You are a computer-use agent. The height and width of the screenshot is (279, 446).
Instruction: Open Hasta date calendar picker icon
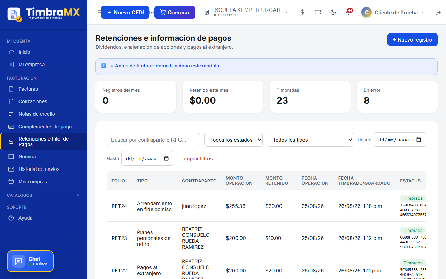point(167,158)
